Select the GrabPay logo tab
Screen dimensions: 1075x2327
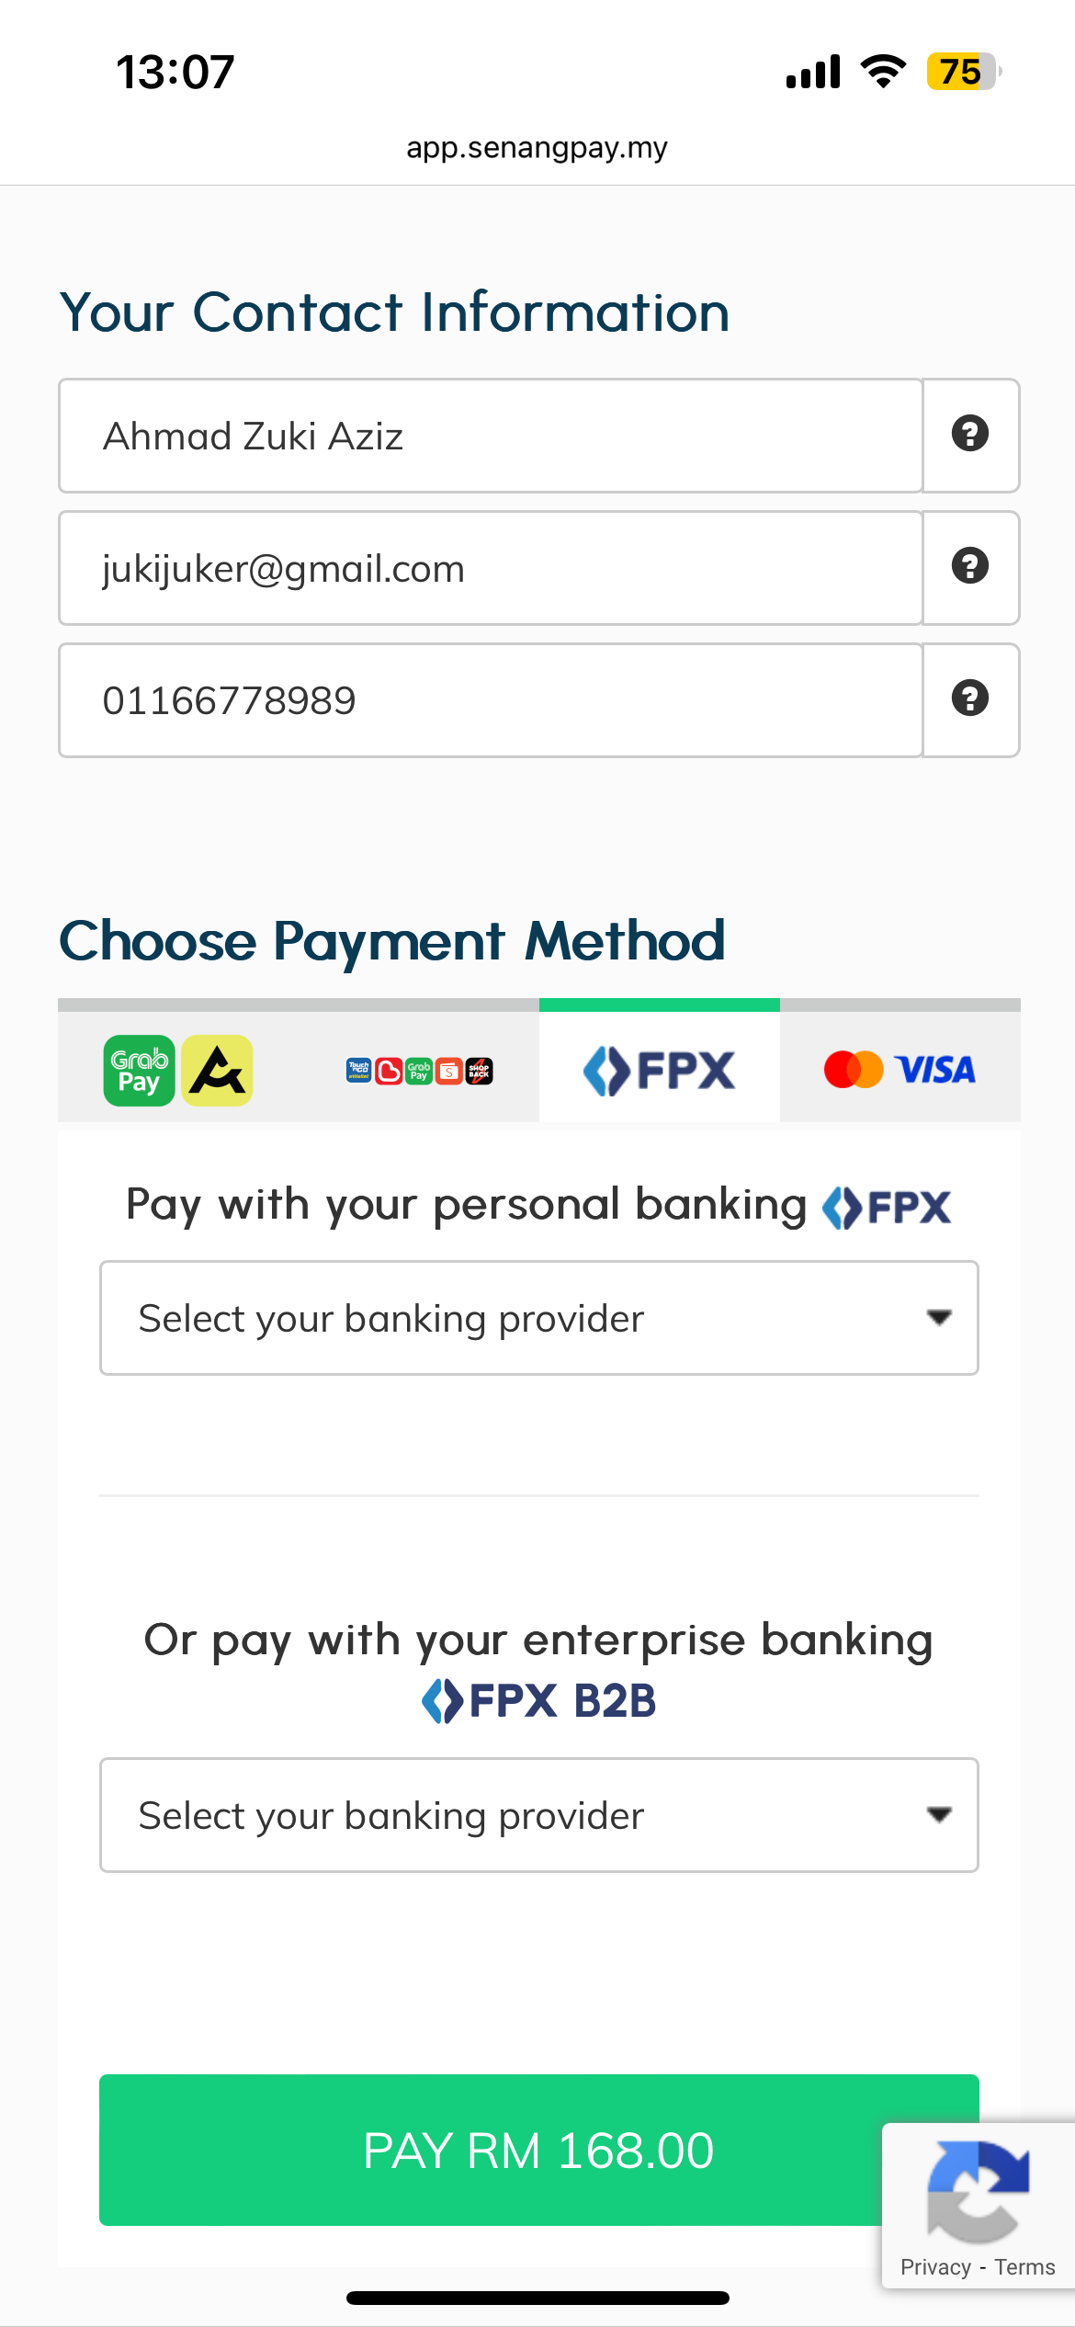point(139,1071)
